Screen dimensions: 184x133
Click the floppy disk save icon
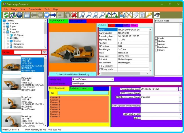pos(27,15)
